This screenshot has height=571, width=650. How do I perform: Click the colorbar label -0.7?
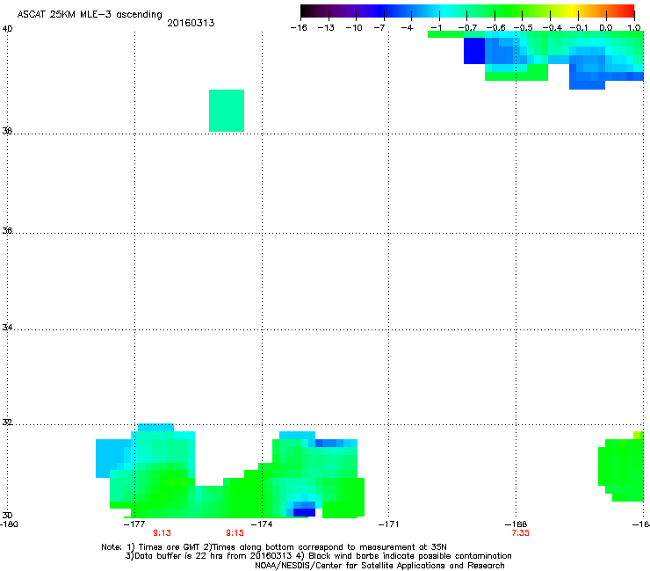[467, 28]
